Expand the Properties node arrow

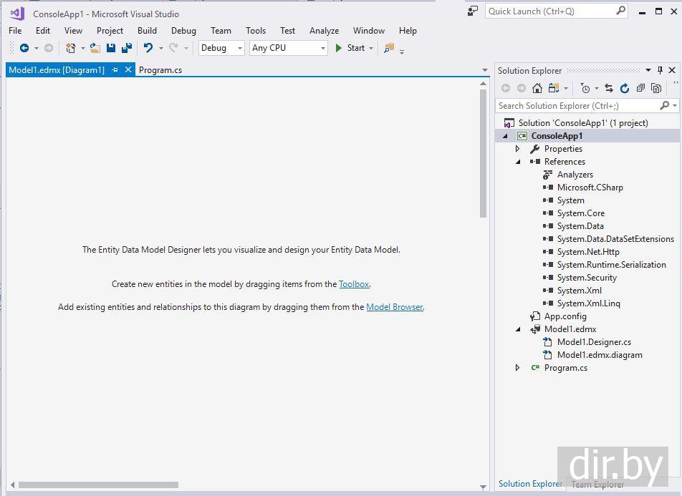click(x=518, y=149)
